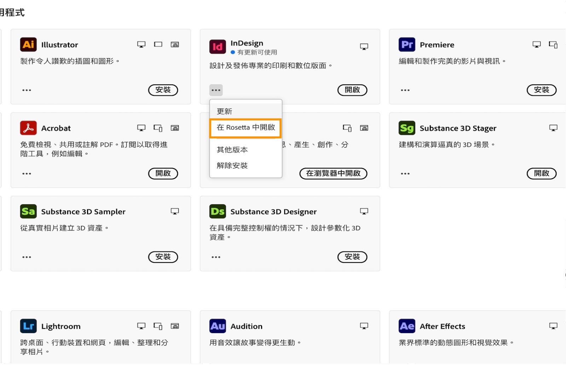566x365 pixels.
Task: Click Illustrator's web platform icon
Action: [175, 45]
